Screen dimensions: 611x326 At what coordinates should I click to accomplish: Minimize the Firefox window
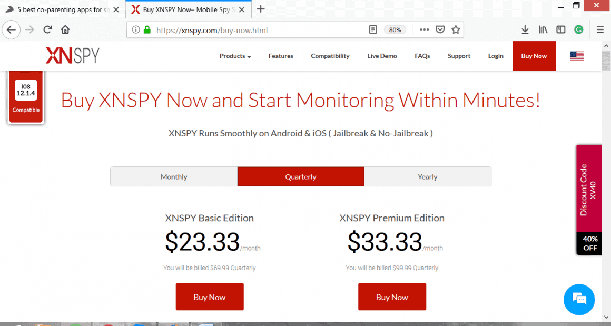tap(561, 7)
